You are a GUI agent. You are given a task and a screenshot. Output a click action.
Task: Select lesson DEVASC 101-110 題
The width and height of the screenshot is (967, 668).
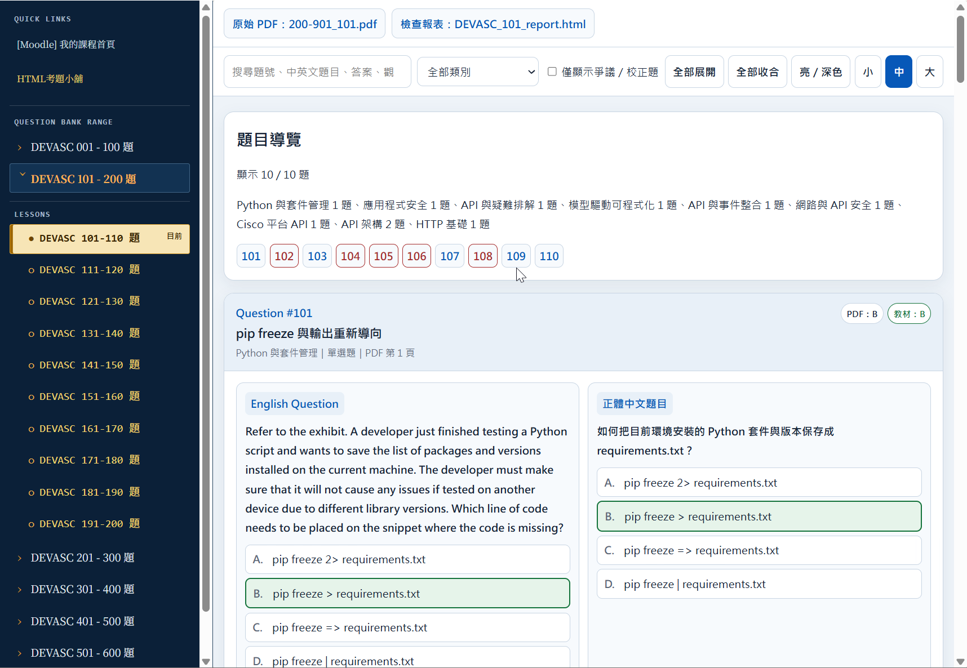[100, 239]
